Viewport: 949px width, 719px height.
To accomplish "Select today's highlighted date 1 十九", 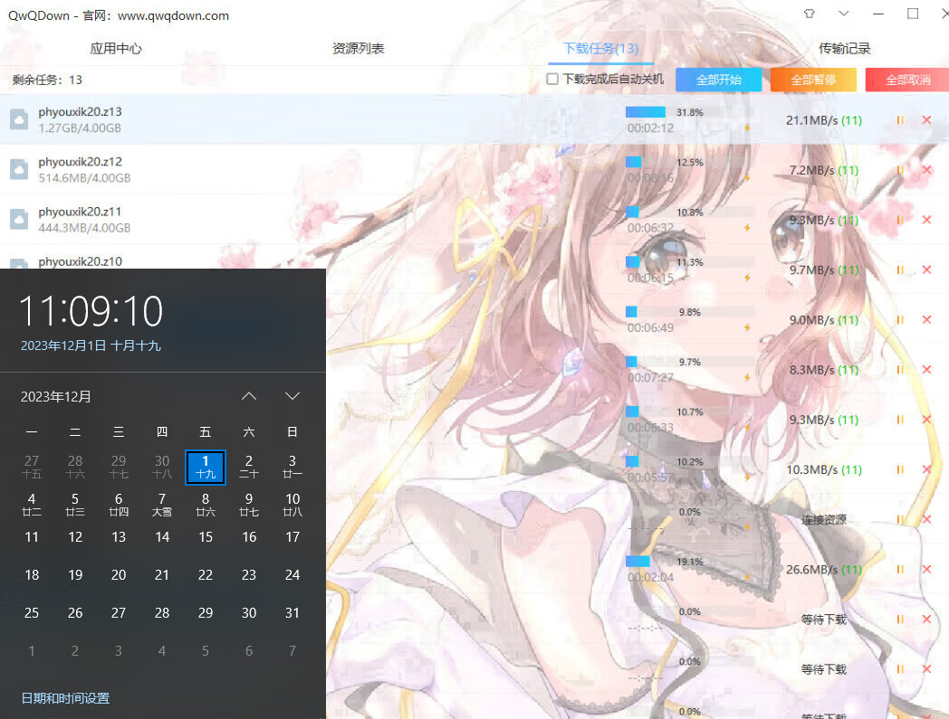I will point(206,467).
